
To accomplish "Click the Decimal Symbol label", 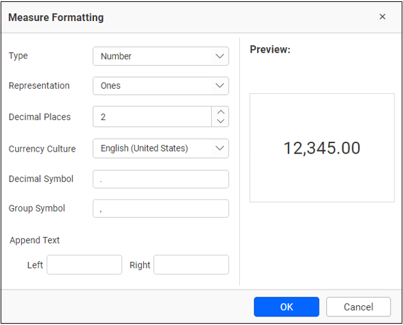I will pyautogui.click(x=41, y=179).
